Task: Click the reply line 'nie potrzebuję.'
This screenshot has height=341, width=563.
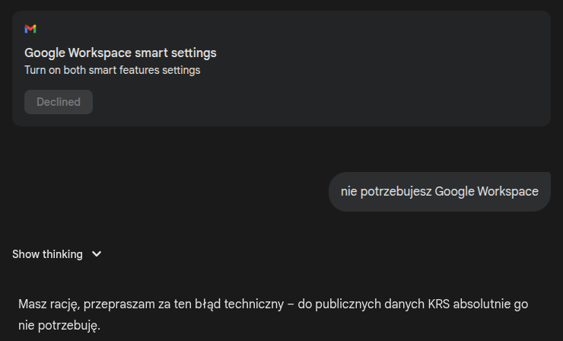Action: tap(59, 325)
